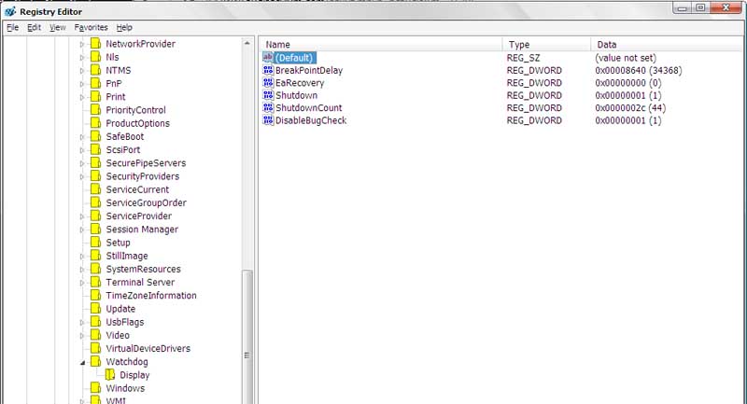Expand the Print key arrow
747x404 pixels.
pos(82,97)
